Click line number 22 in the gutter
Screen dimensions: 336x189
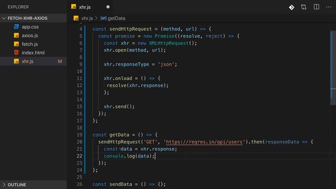coord(79,156)
